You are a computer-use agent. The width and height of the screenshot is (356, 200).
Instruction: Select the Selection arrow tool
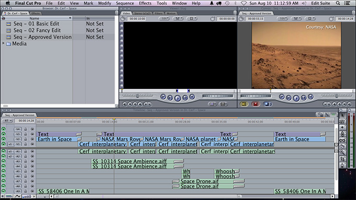click(342, 115)
